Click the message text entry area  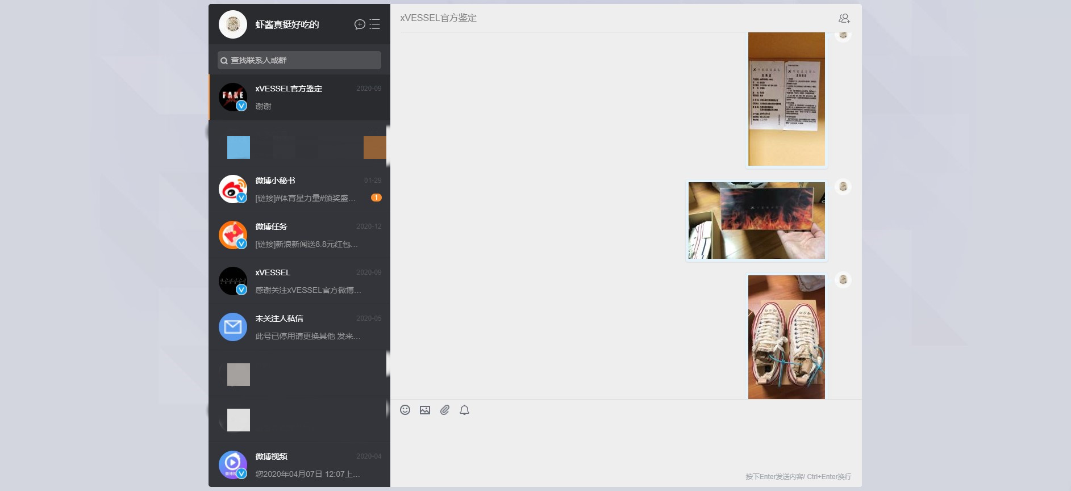point(626,446)
